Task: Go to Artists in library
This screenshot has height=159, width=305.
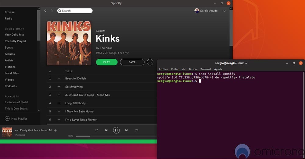Action: tap(9, 60)
